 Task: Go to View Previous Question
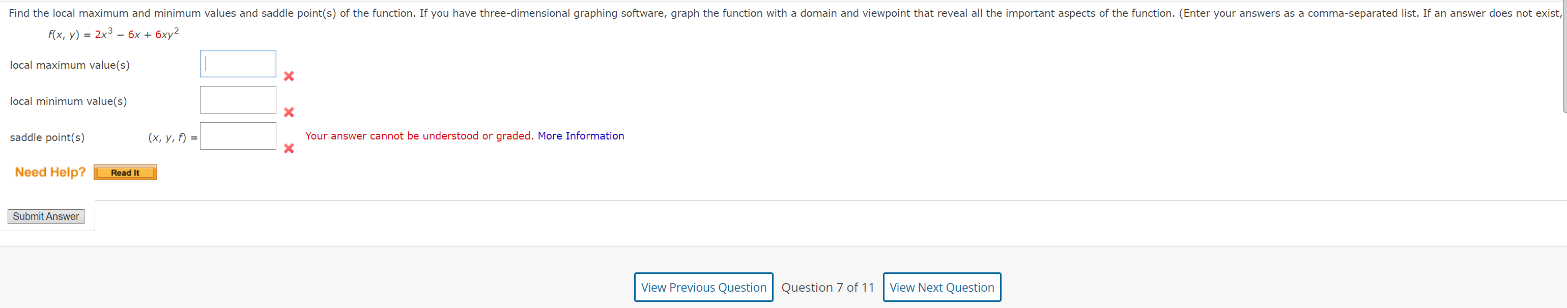click(704, 287)
